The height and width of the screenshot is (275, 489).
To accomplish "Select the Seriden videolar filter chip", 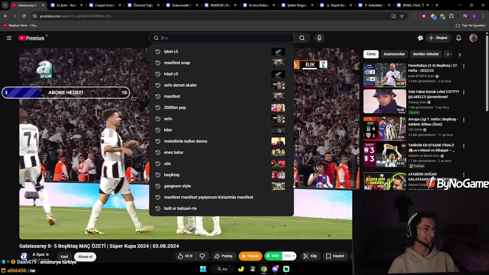I will click(x=426, y=54).
